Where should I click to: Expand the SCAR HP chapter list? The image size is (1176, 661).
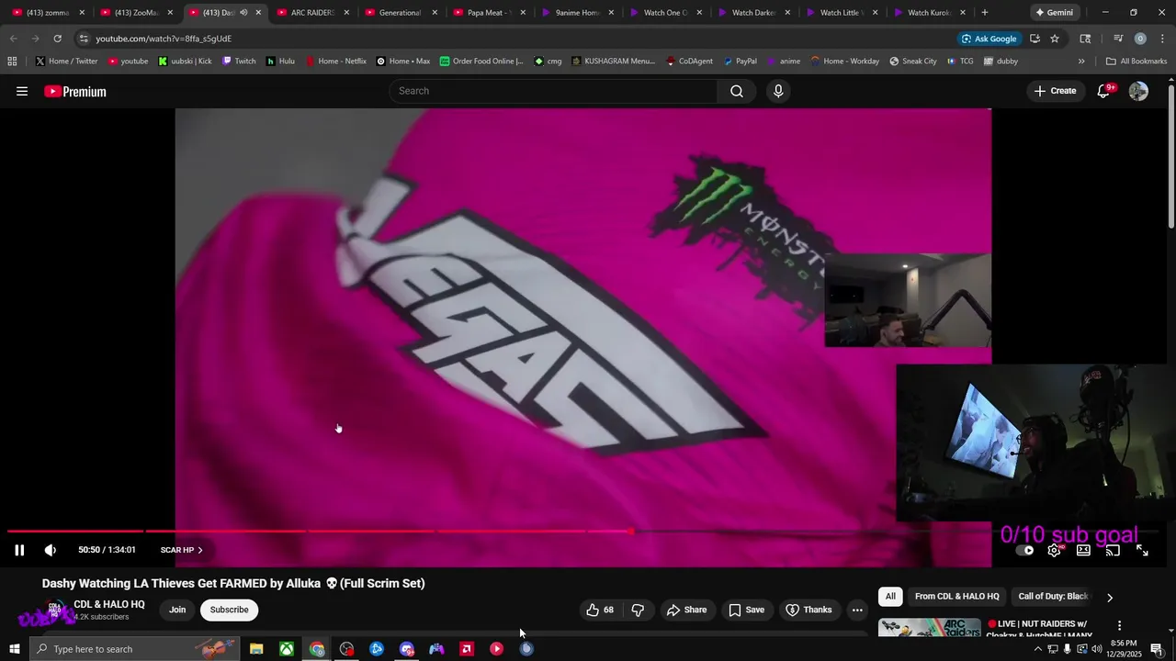point(181,550)
